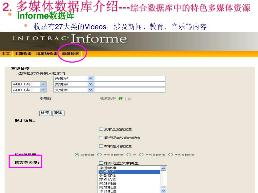Click the first search term input box

(130, 78)
